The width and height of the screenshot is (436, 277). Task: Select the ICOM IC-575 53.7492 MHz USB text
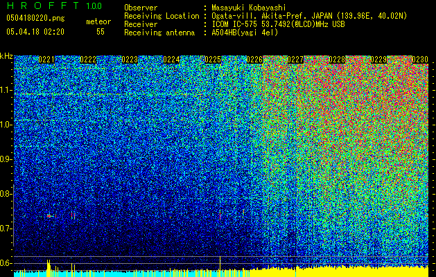[x=278, y=24]
